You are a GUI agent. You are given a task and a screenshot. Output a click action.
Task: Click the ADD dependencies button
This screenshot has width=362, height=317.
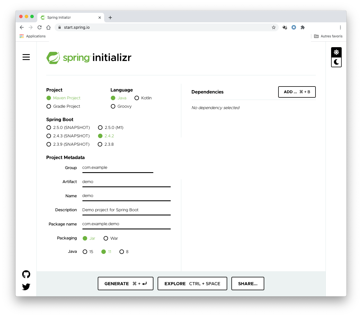point(297,92)
